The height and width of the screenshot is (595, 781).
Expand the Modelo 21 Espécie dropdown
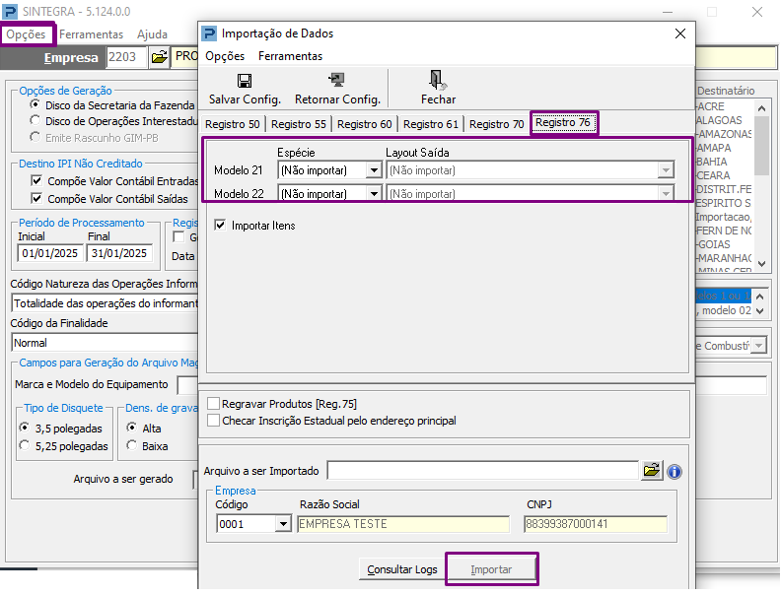pyautogui.click(x=374, y=170)
